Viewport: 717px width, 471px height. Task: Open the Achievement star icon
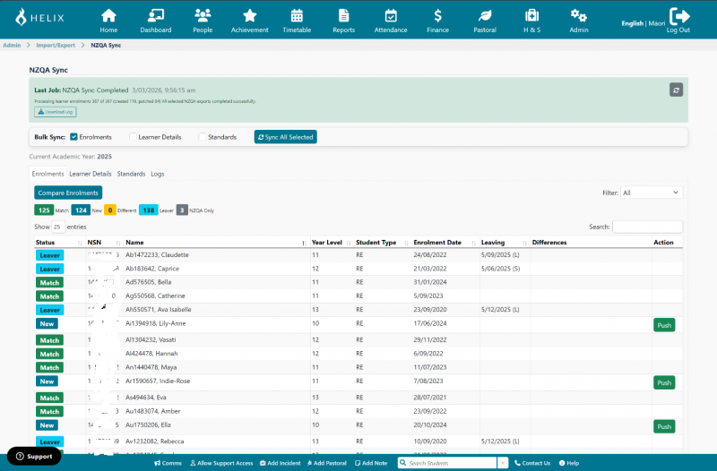coord(249,16)
